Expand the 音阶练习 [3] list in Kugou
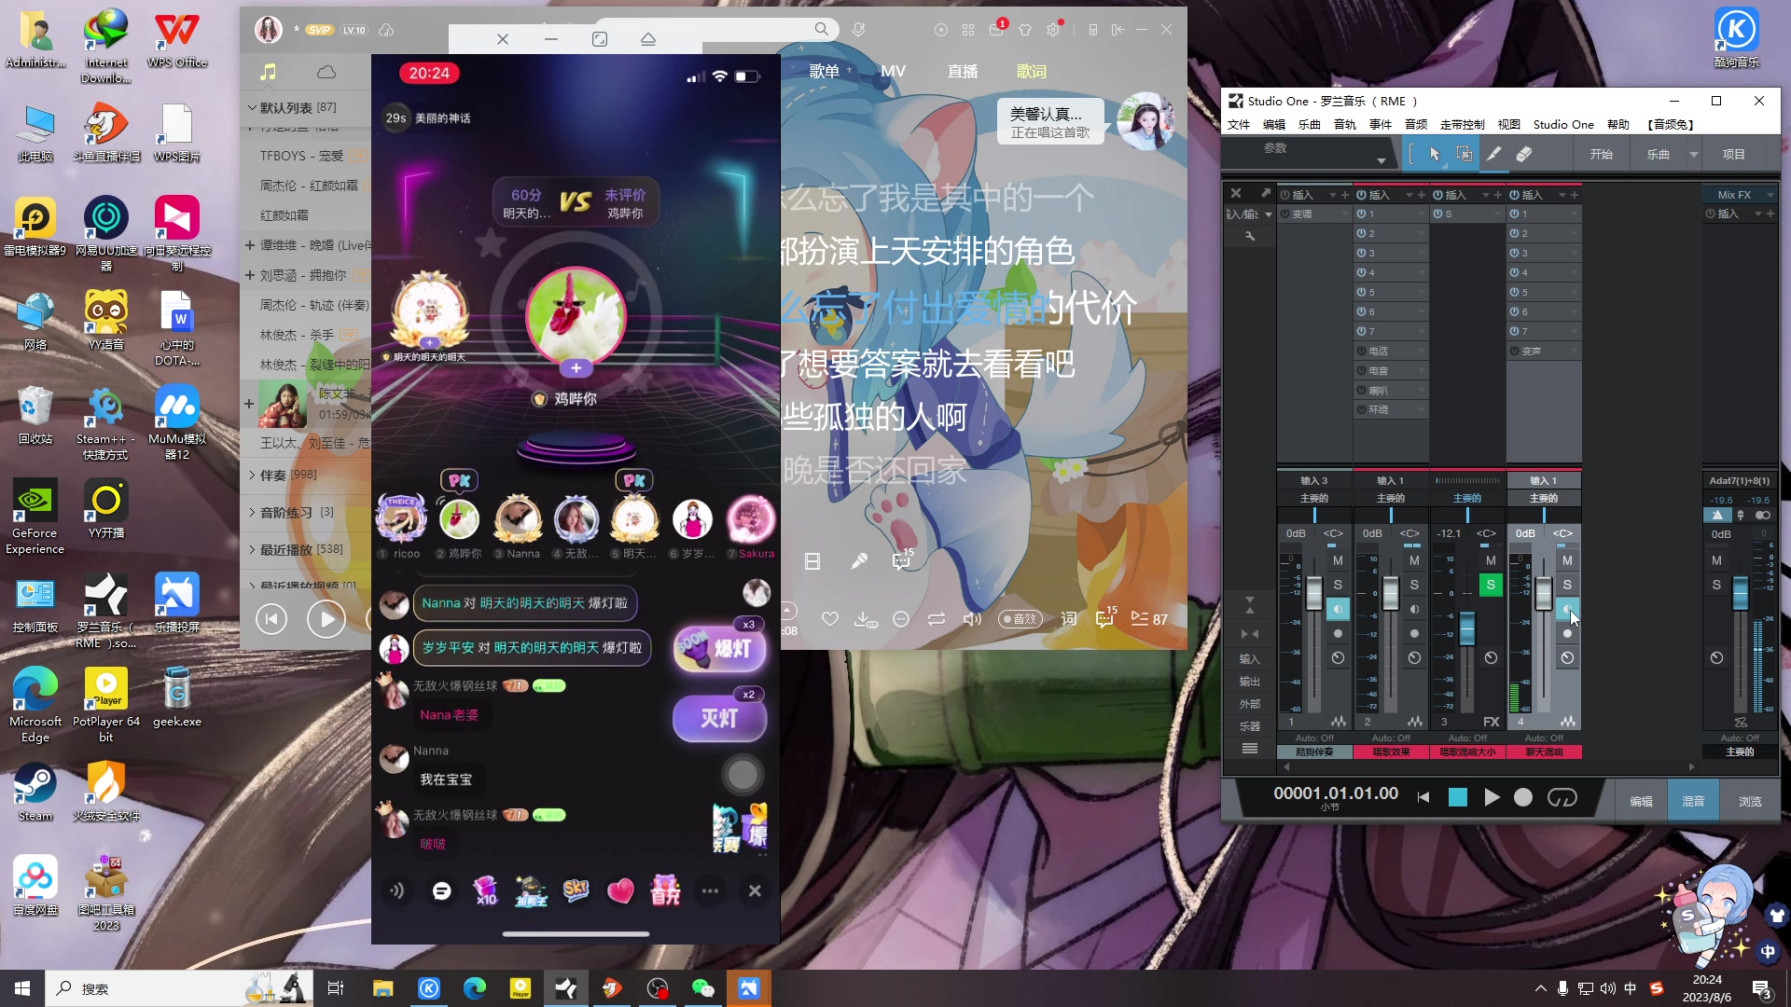The width and height of the screenshot is (1791, 1007). click(x=252, y=512)
